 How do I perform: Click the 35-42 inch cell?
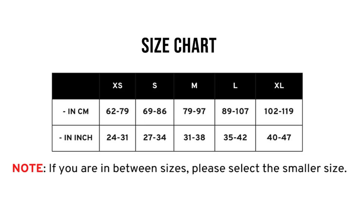click(235, 138)
